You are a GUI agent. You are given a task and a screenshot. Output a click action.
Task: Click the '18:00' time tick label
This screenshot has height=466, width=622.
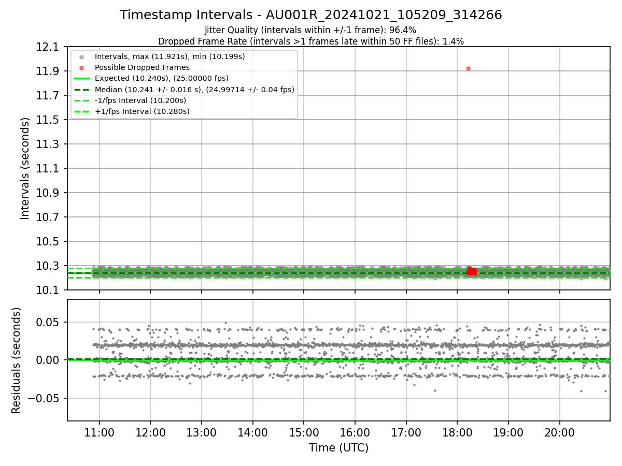[x=457, y=432]
